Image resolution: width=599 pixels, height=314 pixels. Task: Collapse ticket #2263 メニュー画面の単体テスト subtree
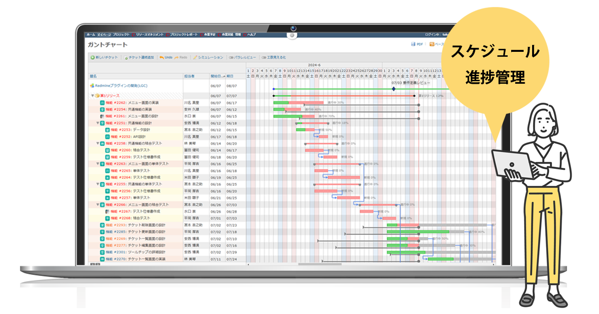98,163
